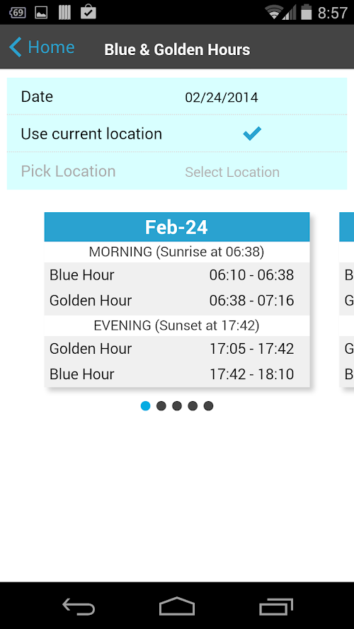Tap the back chevron next to Home
The image size is (354, 629).
tap(16, 47)
